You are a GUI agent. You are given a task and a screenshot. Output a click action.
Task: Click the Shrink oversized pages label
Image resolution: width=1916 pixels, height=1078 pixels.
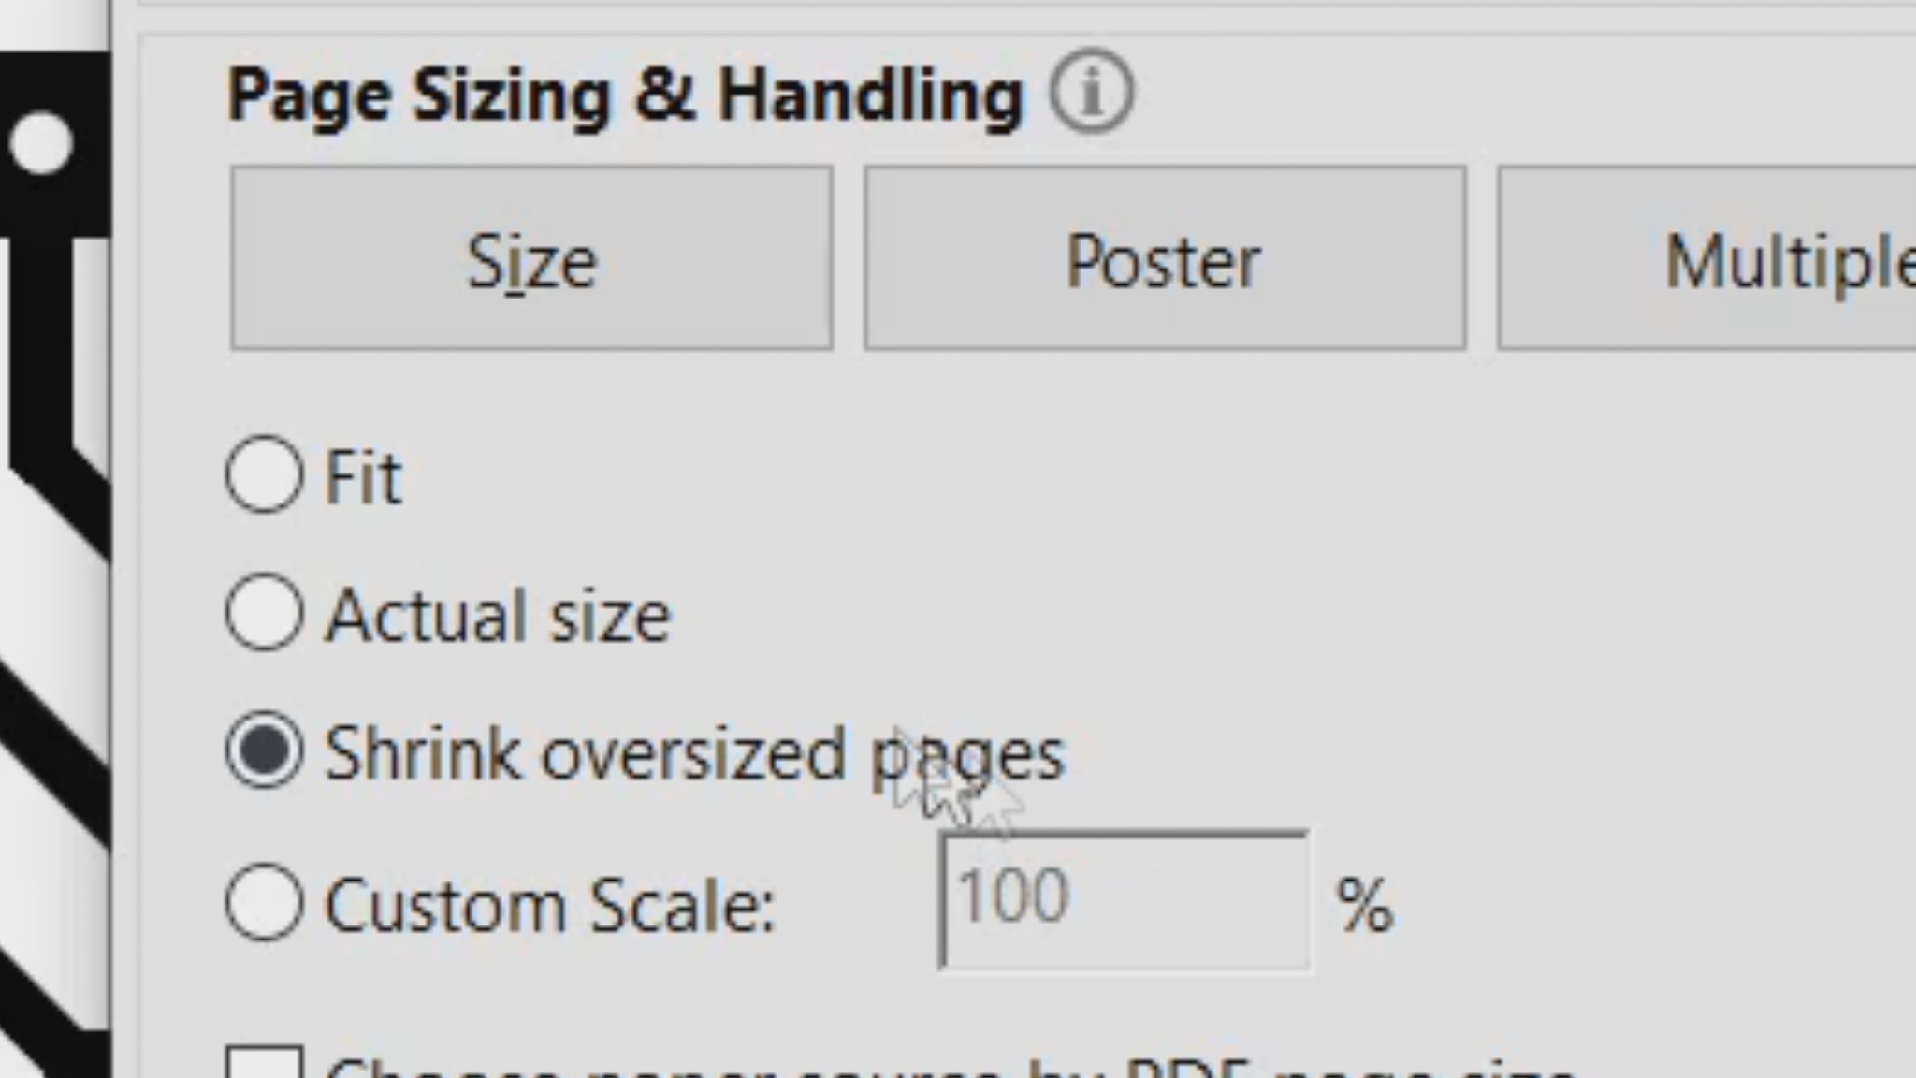point(692,754)
